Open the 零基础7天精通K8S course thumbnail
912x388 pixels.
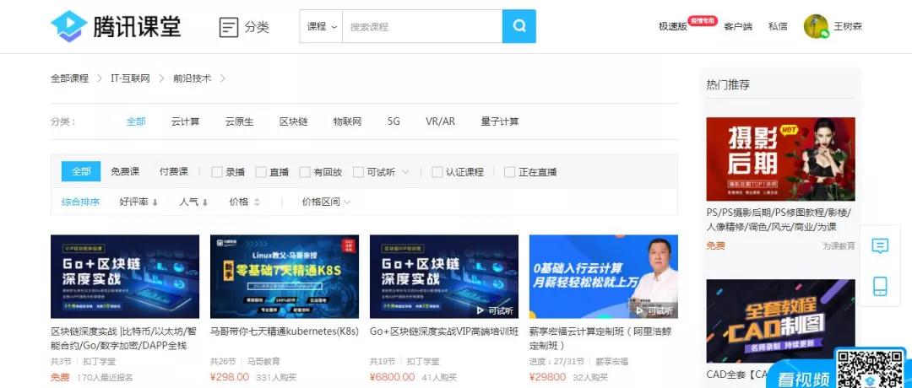pyautogui.click(x=285, y=277)
